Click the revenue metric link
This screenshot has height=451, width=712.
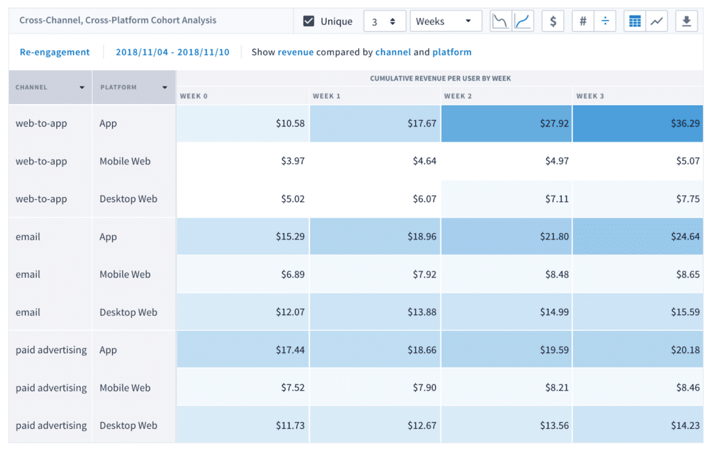coord(296,52)
